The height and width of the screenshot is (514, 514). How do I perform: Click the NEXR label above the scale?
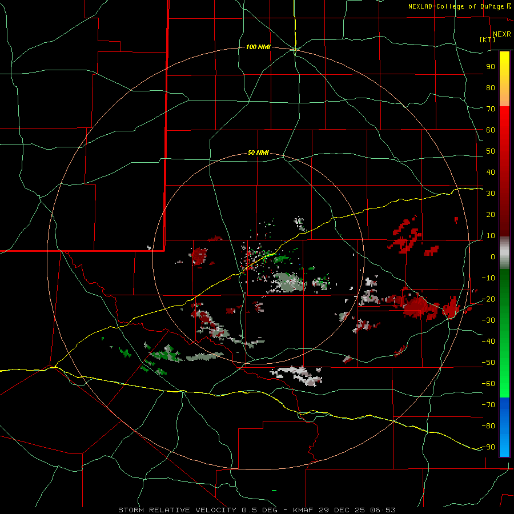point(501,34)
